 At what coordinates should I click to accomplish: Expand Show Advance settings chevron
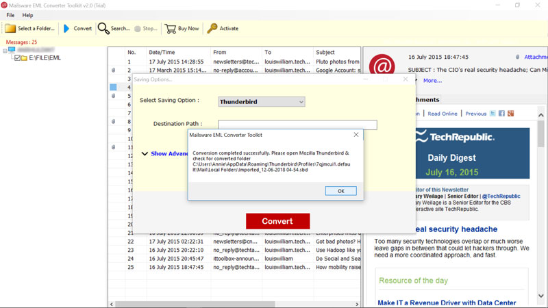click(x=145, y=153)
